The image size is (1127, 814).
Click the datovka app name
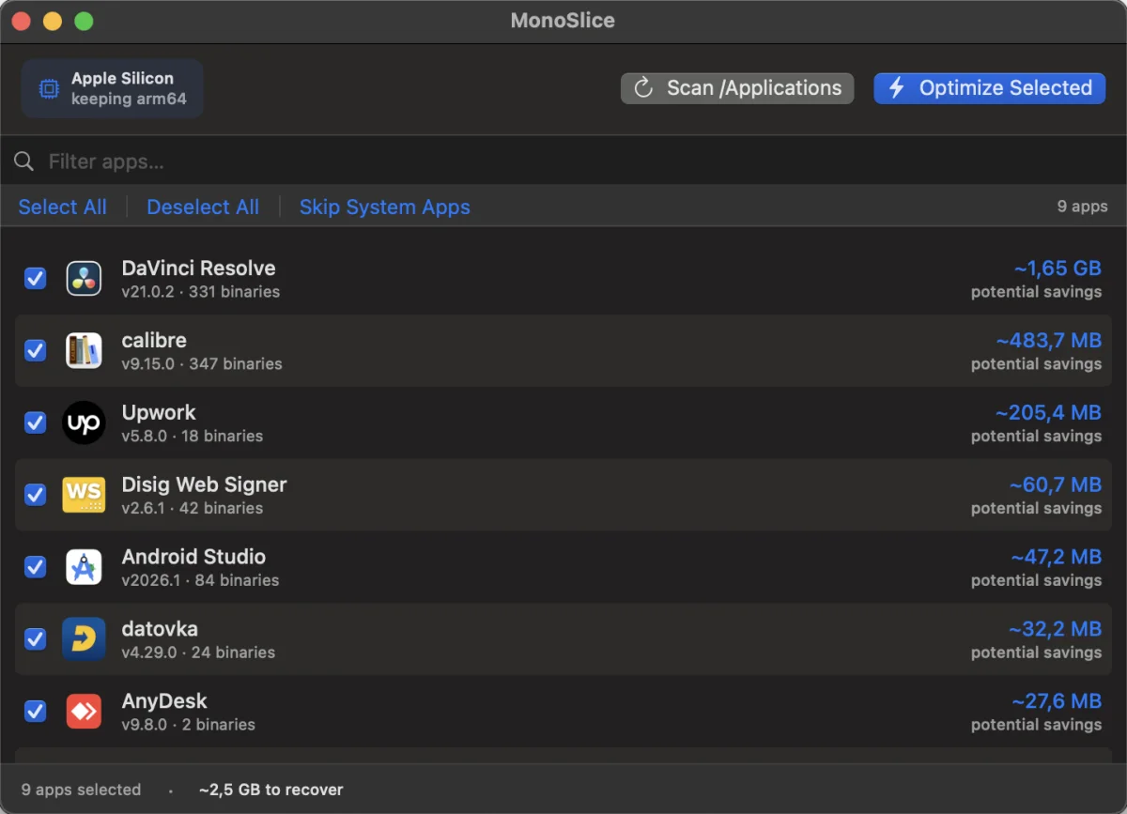(x=160, y=630)
